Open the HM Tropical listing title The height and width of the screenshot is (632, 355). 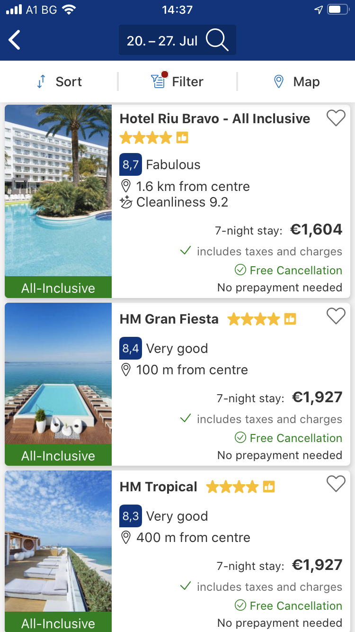click(159, 487)
